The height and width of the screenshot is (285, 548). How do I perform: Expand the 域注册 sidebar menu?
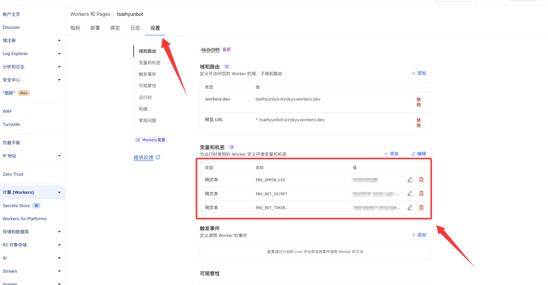(x=59, y=41)
